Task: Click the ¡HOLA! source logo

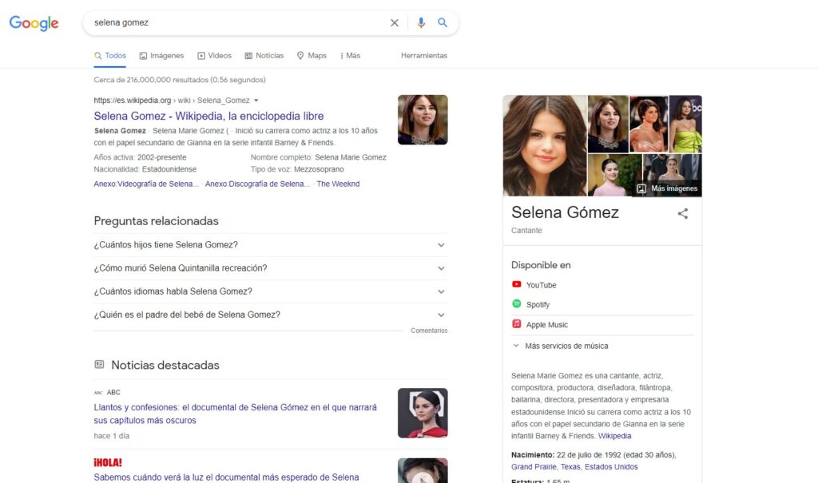Action: (x=108, y=463)
